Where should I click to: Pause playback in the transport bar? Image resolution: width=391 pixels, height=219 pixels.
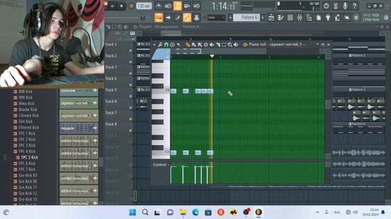click(112, 5)
